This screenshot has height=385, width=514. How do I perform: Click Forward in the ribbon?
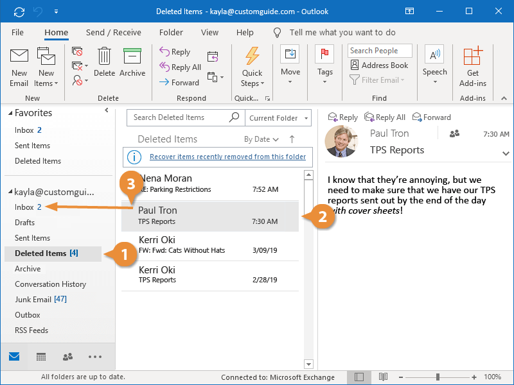tap(179, 83)
